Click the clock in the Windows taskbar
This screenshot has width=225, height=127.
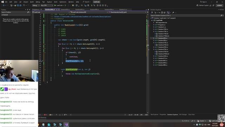pos(215,125)
